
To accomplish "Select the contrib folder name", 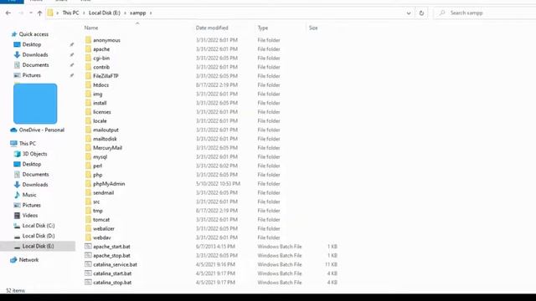I will point(101,67).
